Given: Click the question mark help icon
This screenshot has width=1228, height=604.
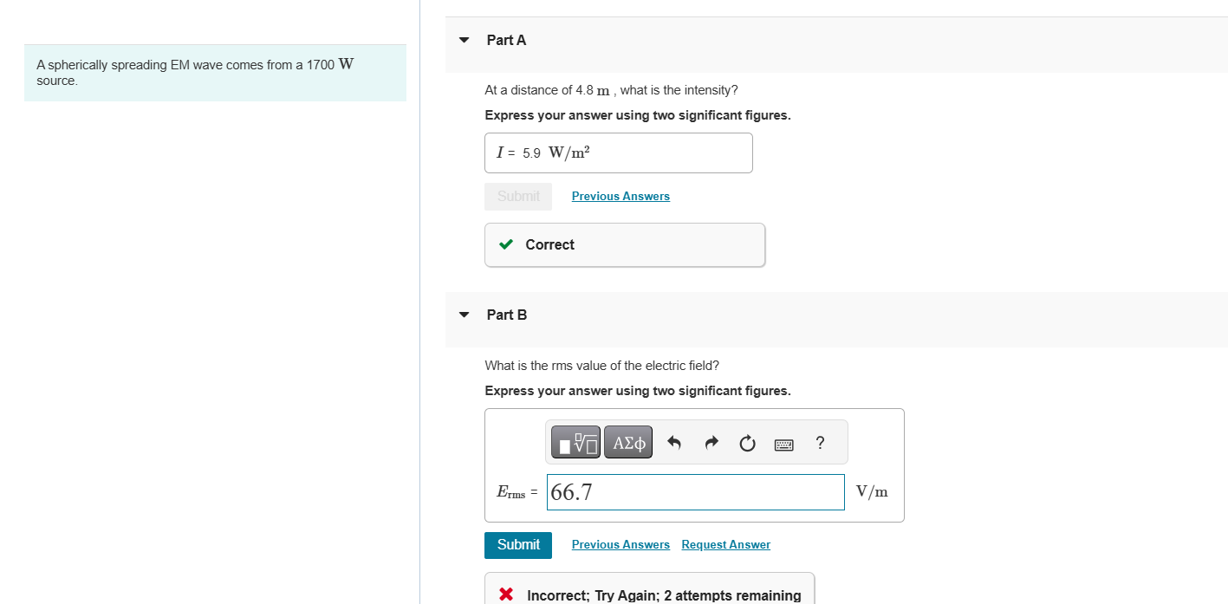Looking at the screenshot, I should click(x=820, y=443).
